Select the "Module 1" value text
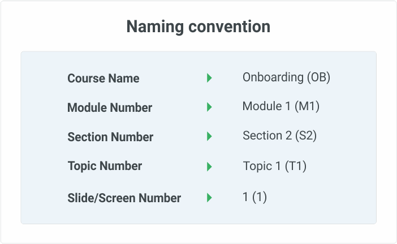 tap(264, 106)
